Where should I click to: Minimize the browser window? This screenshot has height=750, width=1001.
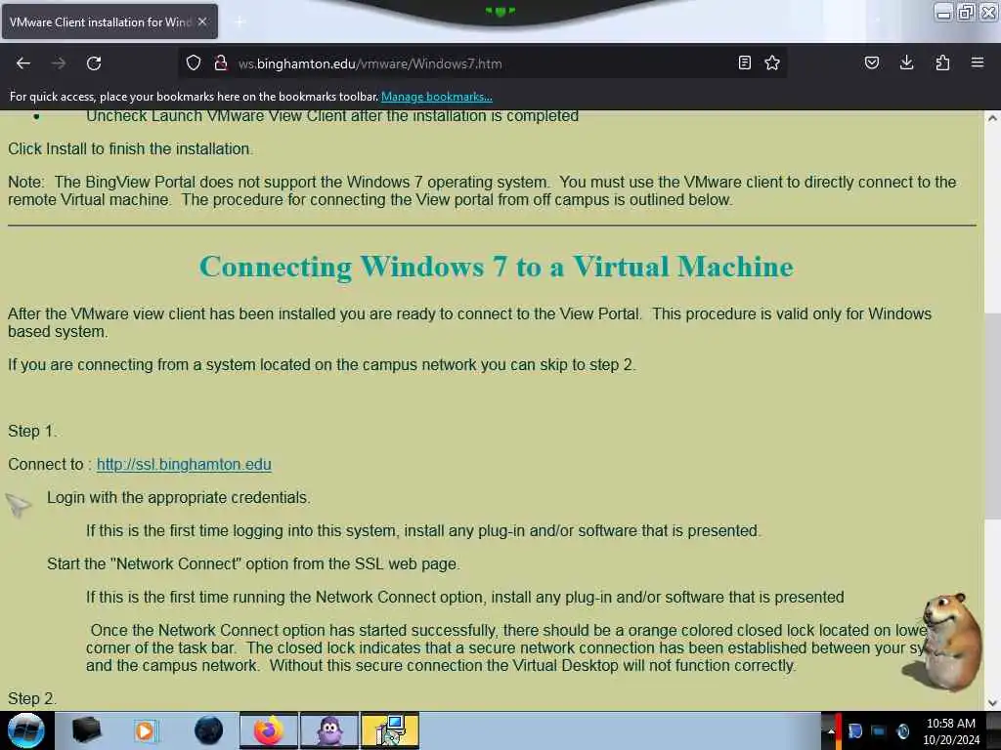tap(943, 12)
